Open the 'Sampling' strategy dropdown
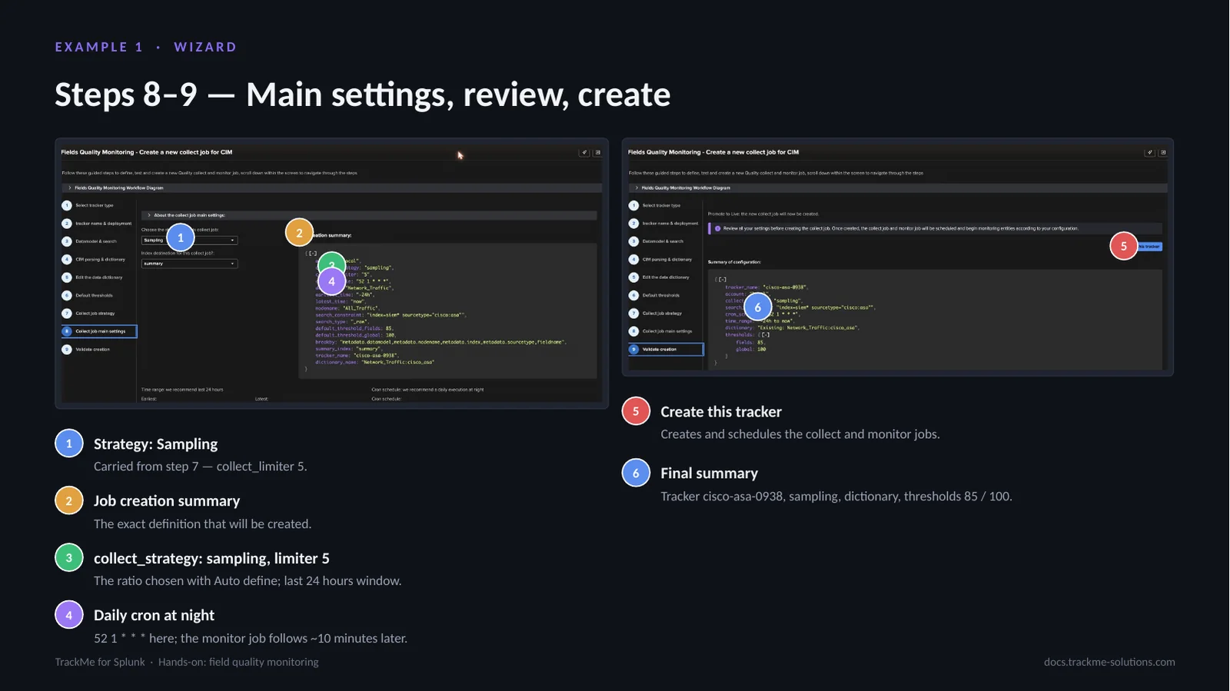The width and height of the screenshot is (1230, 691). [x=190, y=240]
